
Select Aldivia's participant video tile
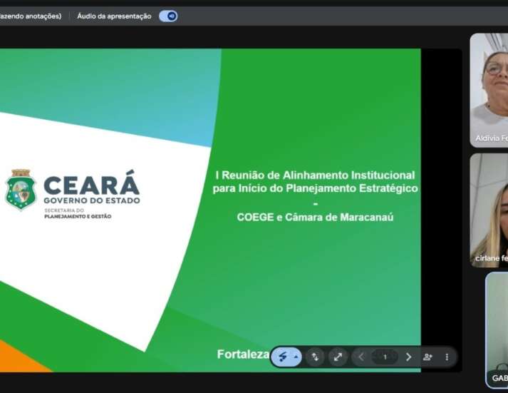[489, 90]
